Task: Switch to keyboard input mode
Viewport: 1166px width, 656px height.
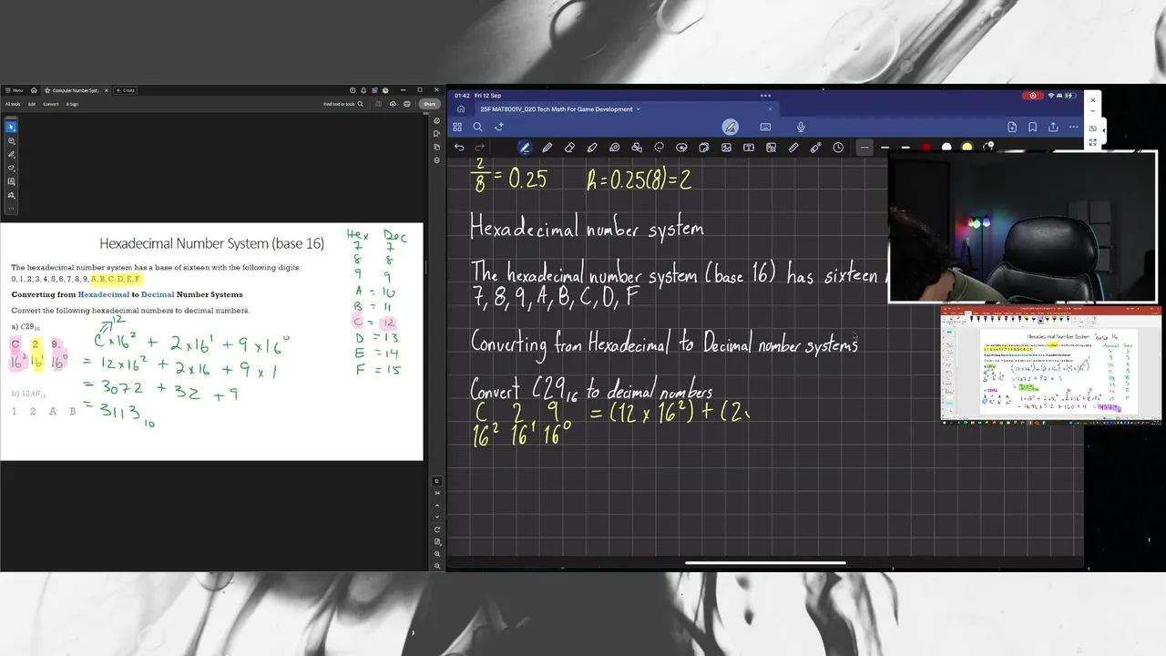Action: 765,127
